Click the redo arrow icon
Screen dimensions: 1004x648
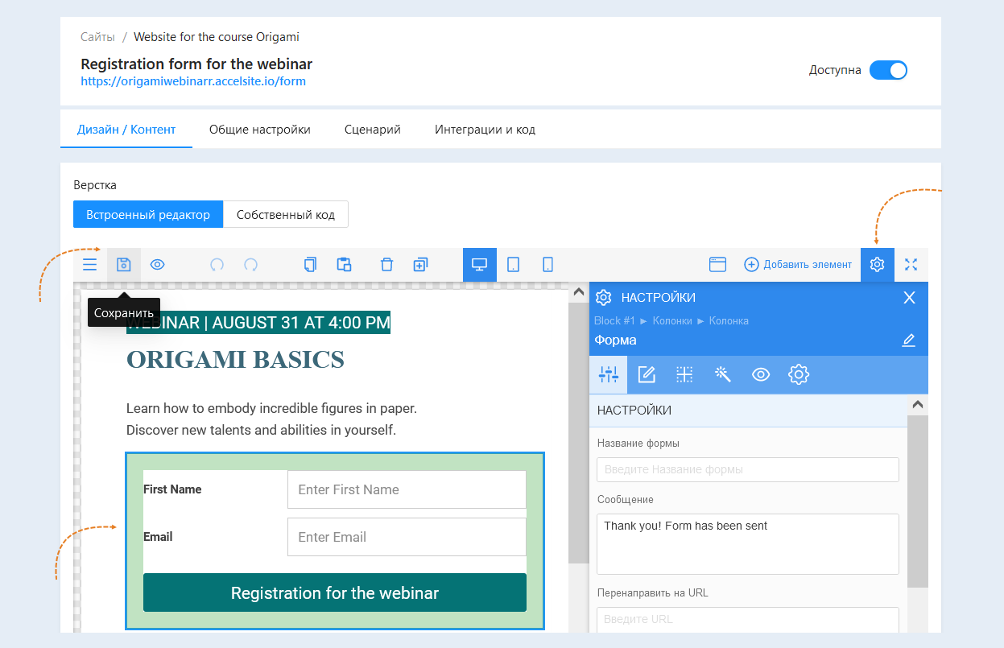(250, 265)
